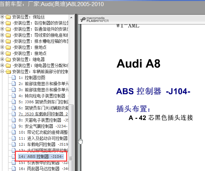This screenshot has width=205, height=171.
Task: Expand -安装位置: 继电器位置分配 folder
Action: 2,65
